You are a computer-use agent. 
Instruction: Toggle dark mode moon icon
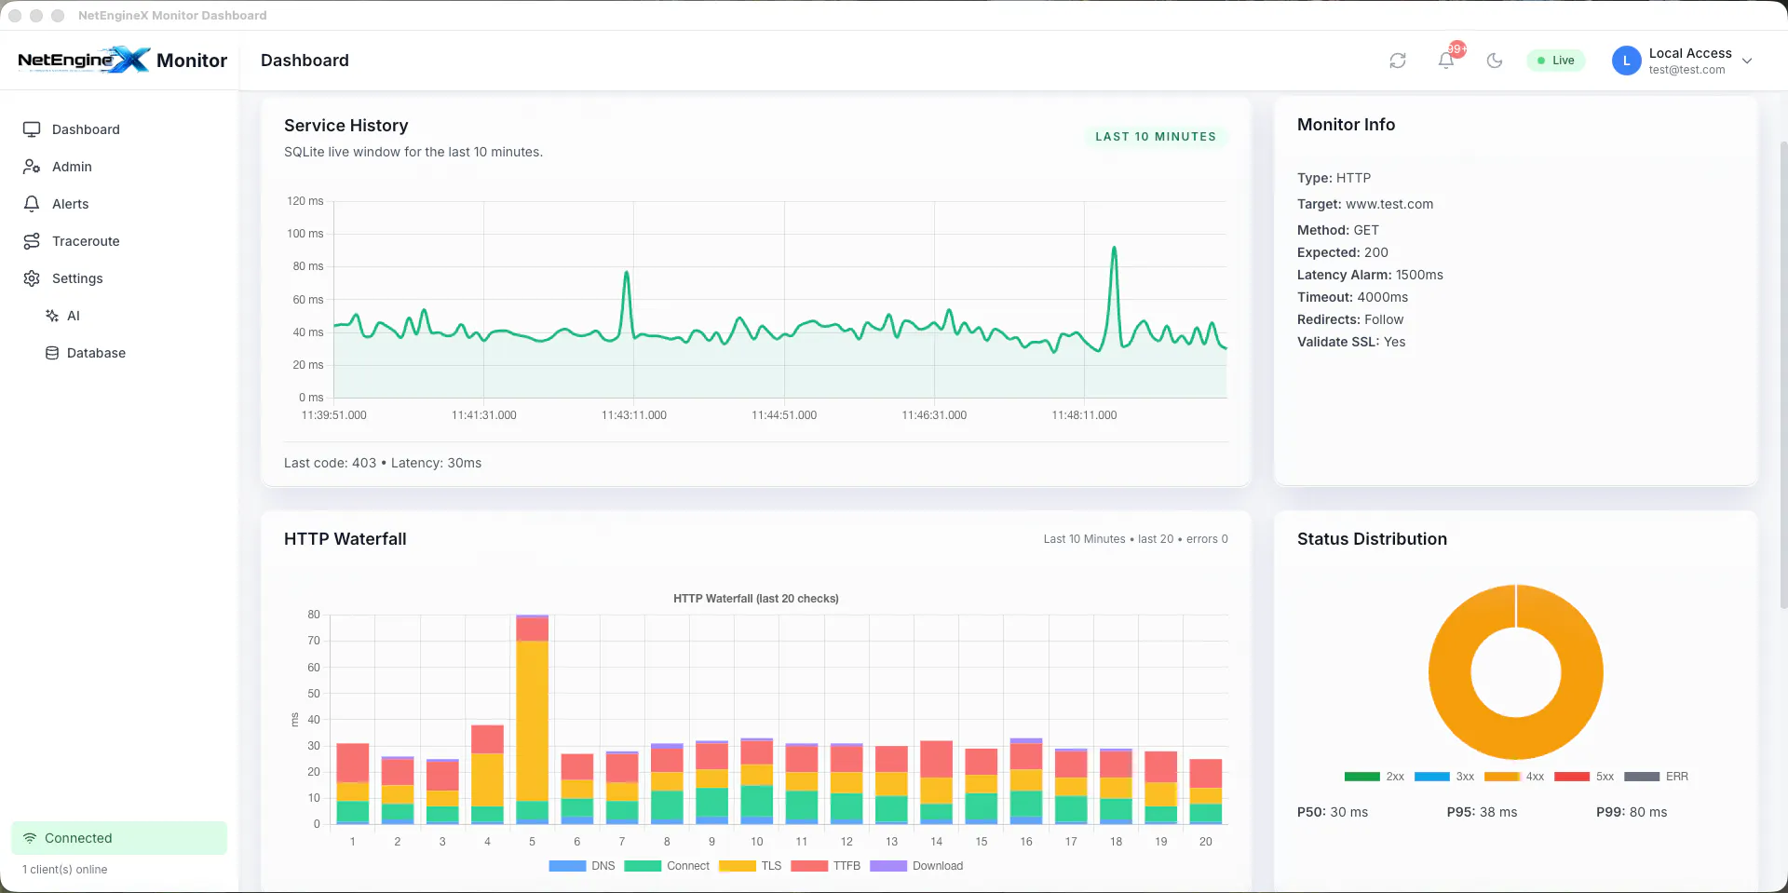tap(1495, 61)
